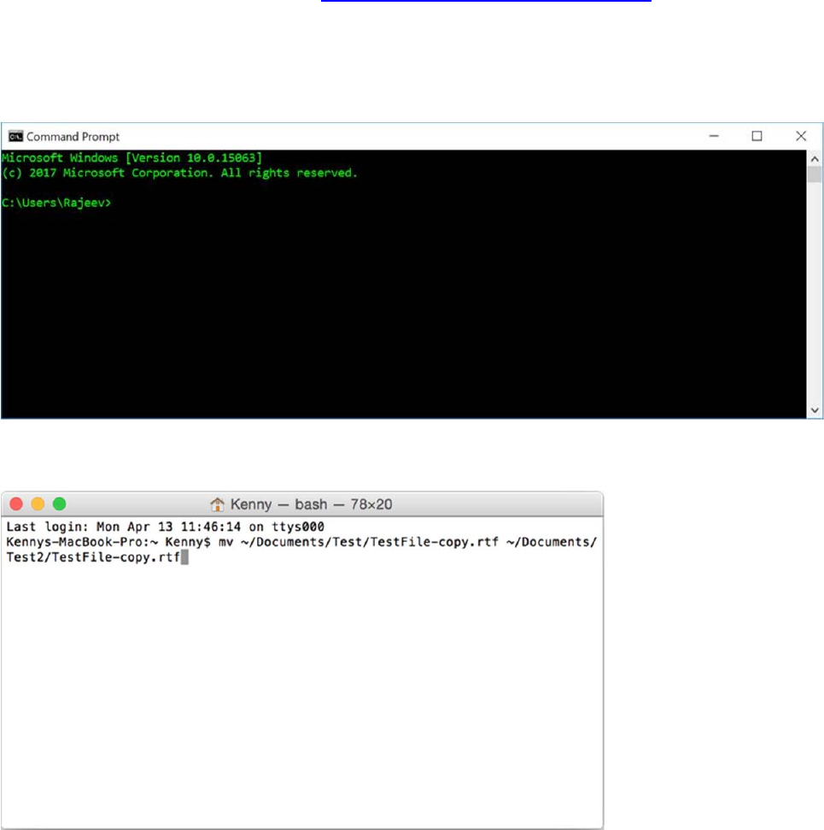This screenshot has height=830, width=824.
Task: Minimize the Command Prompt window
Action: (x=714, y=136)
